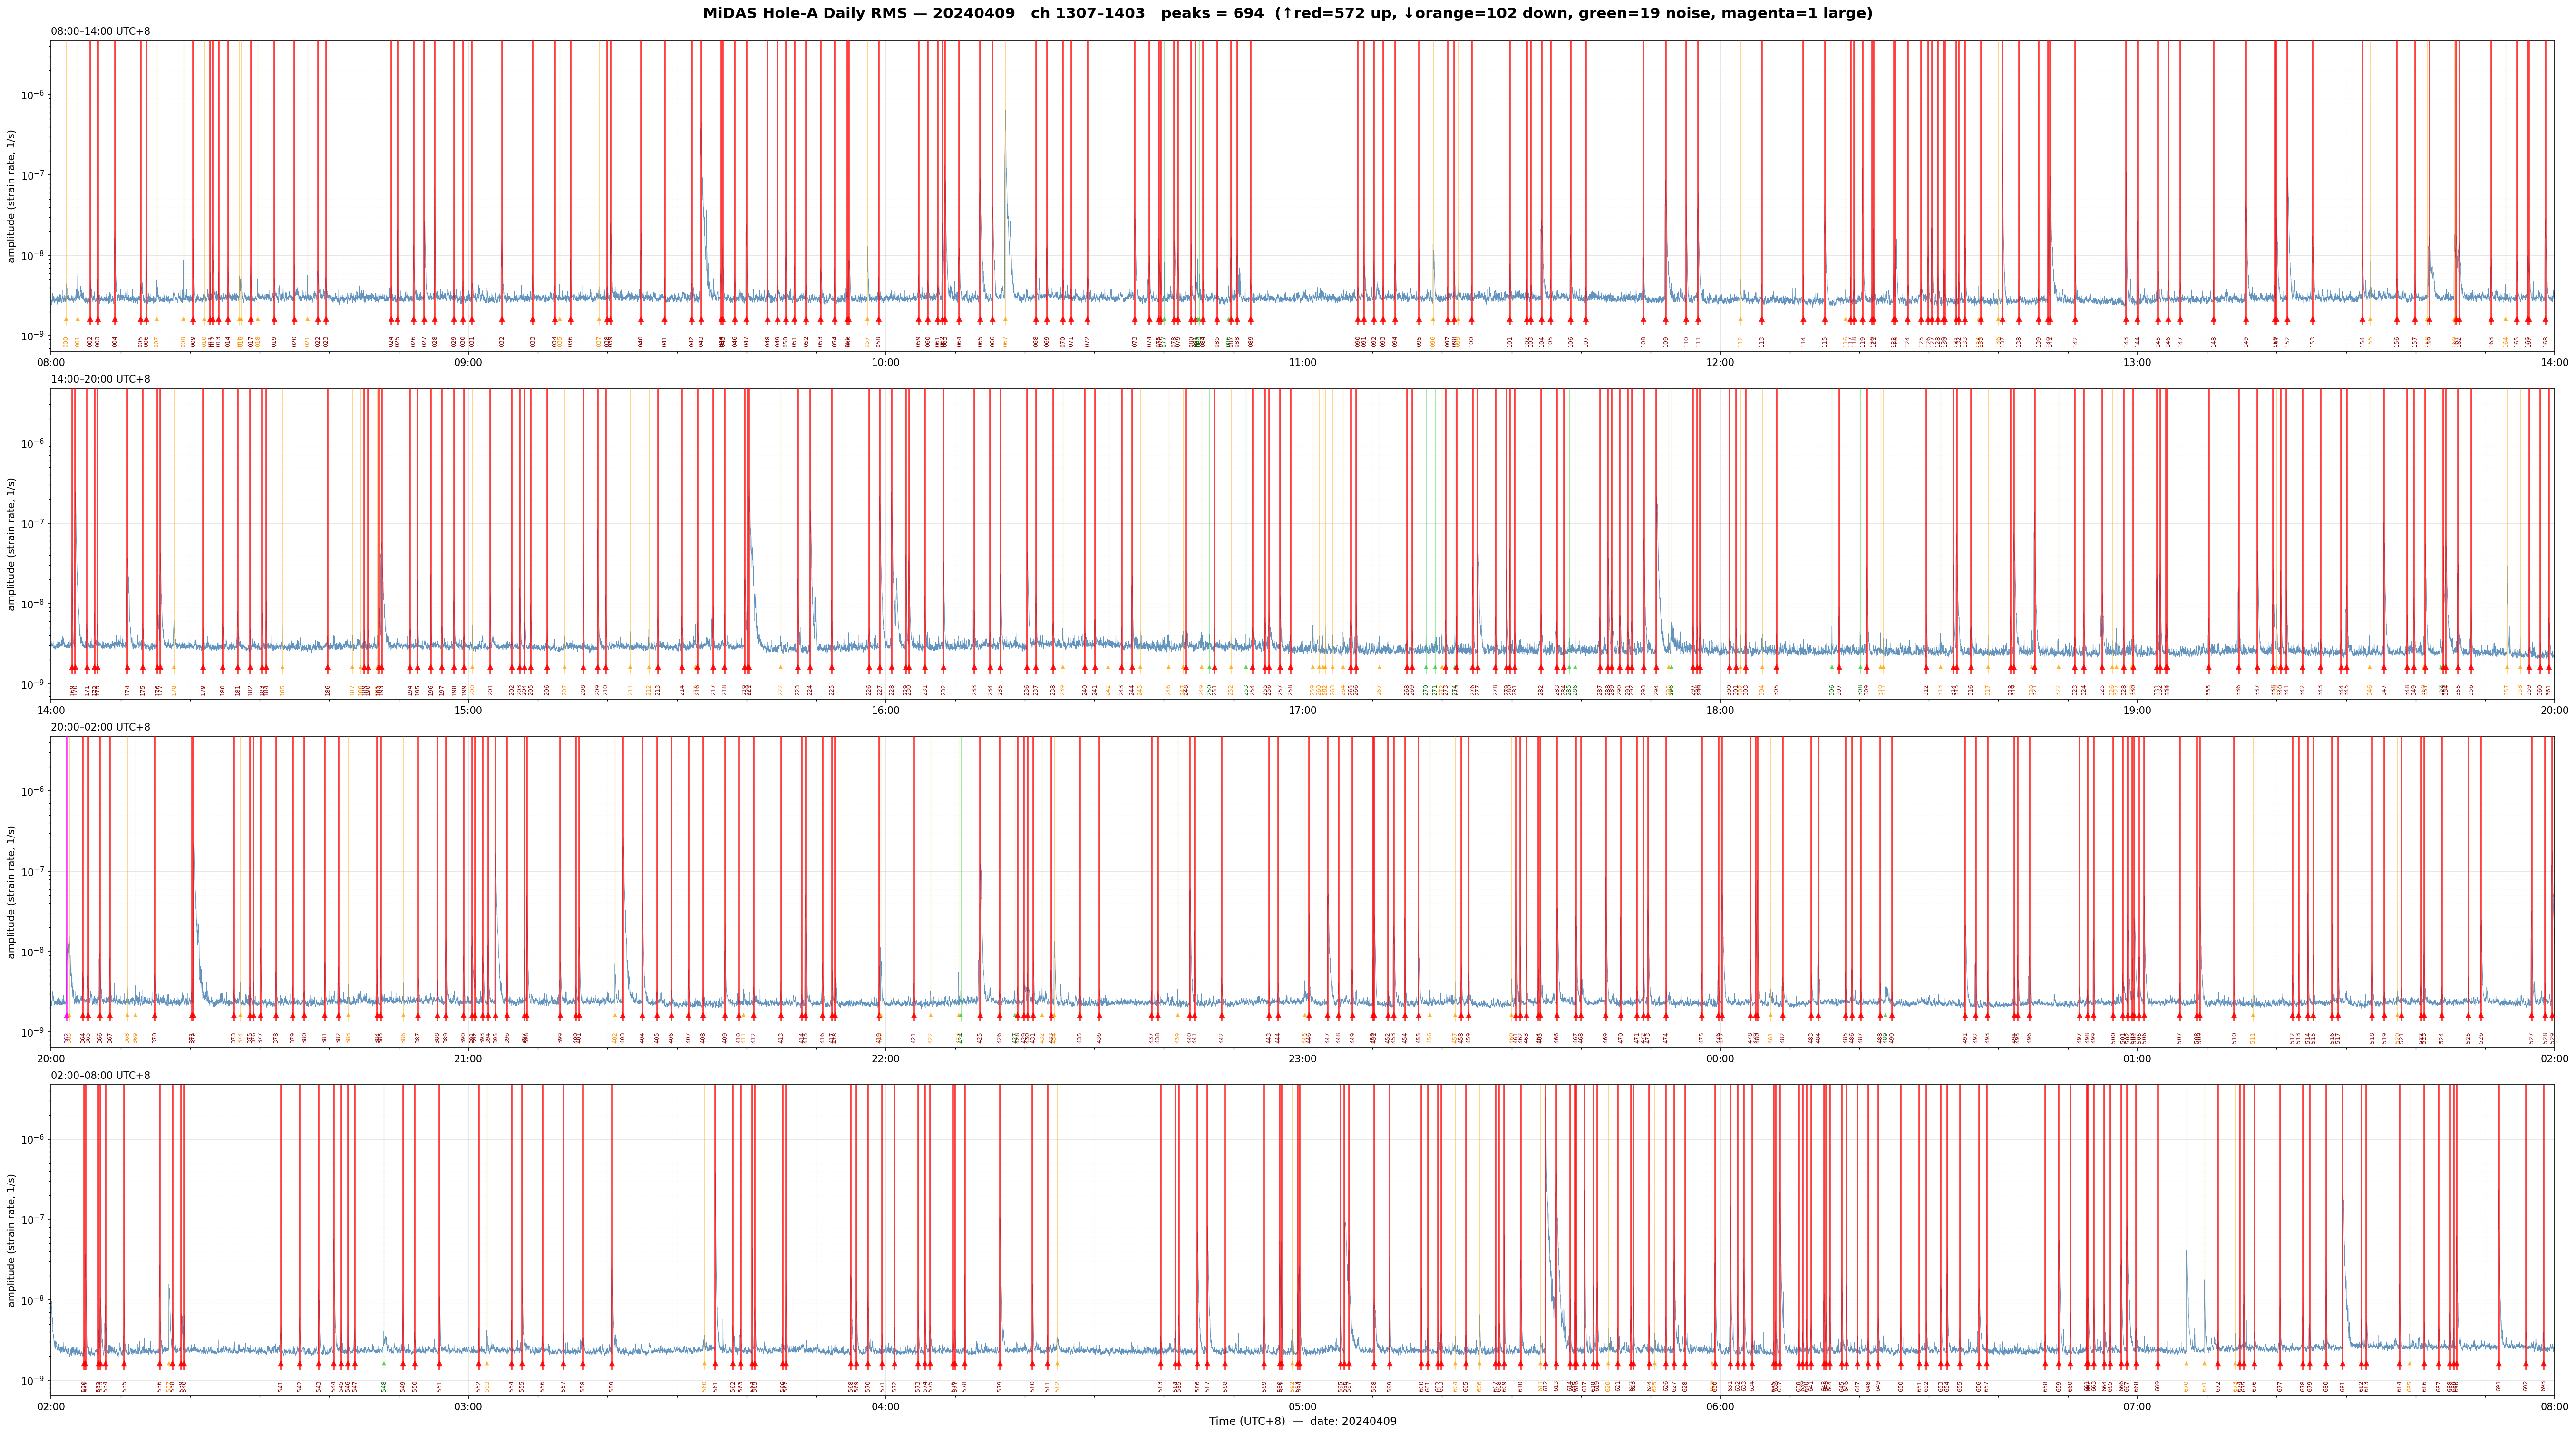Click the red peak label 543
This screenshot has height=1434, width=2576.
point(319,1386)
